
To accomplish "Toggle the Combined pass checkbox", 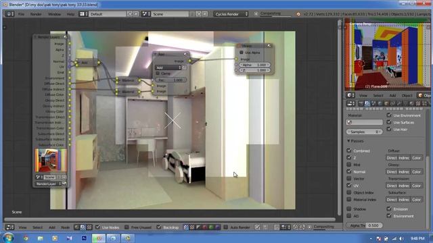I will [349, 151].
